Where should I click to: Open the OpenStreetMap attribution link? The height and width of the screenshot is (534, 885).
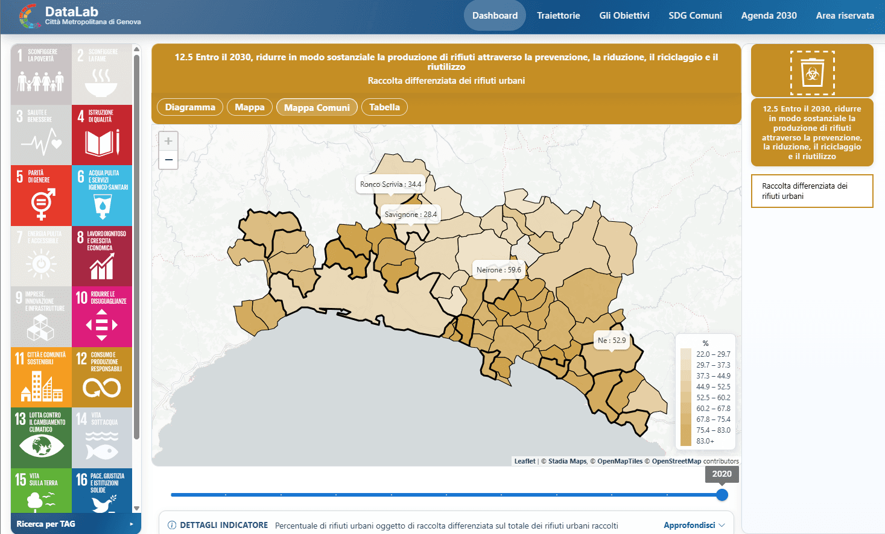click(676, 461)
